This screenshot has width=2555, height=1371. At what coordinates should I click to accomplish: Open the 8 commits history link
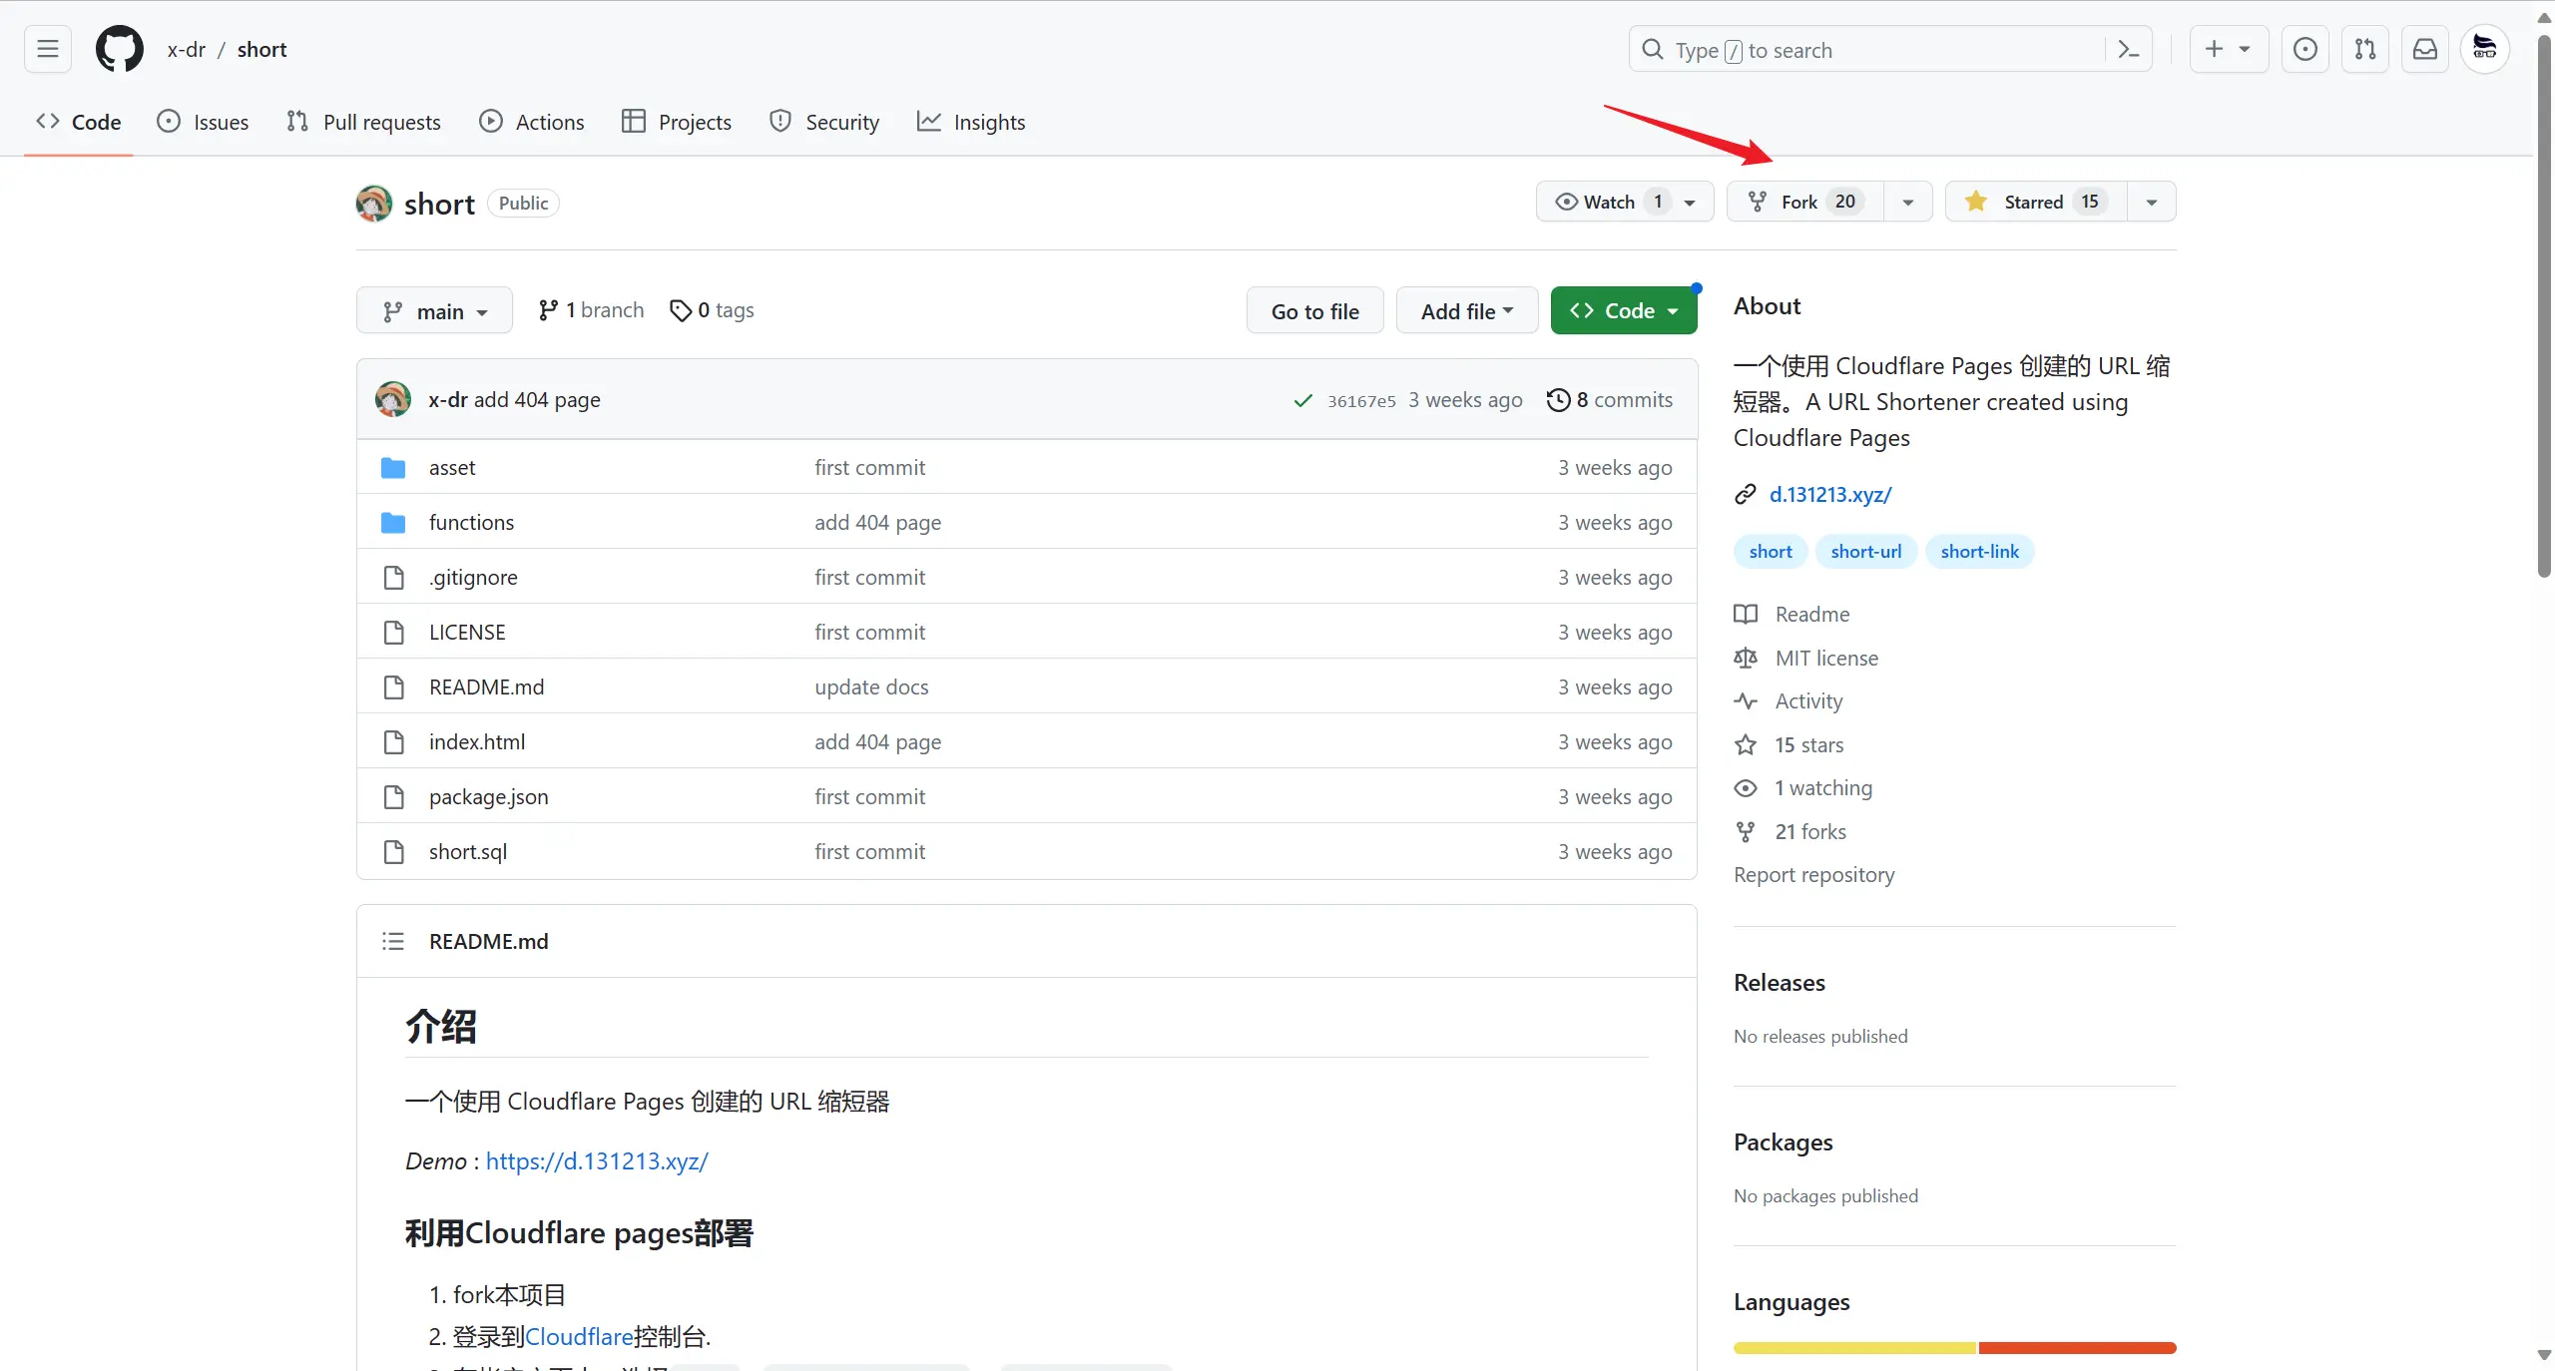click(1610, 399)
